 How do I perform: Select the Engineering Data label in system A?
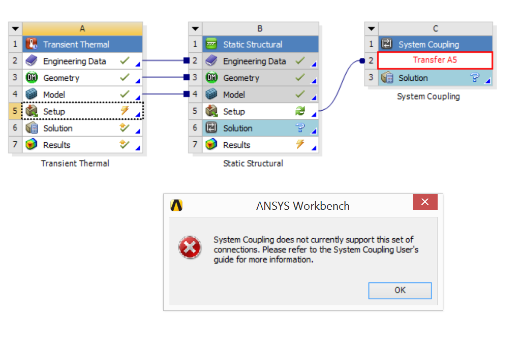tap(75, 61)
